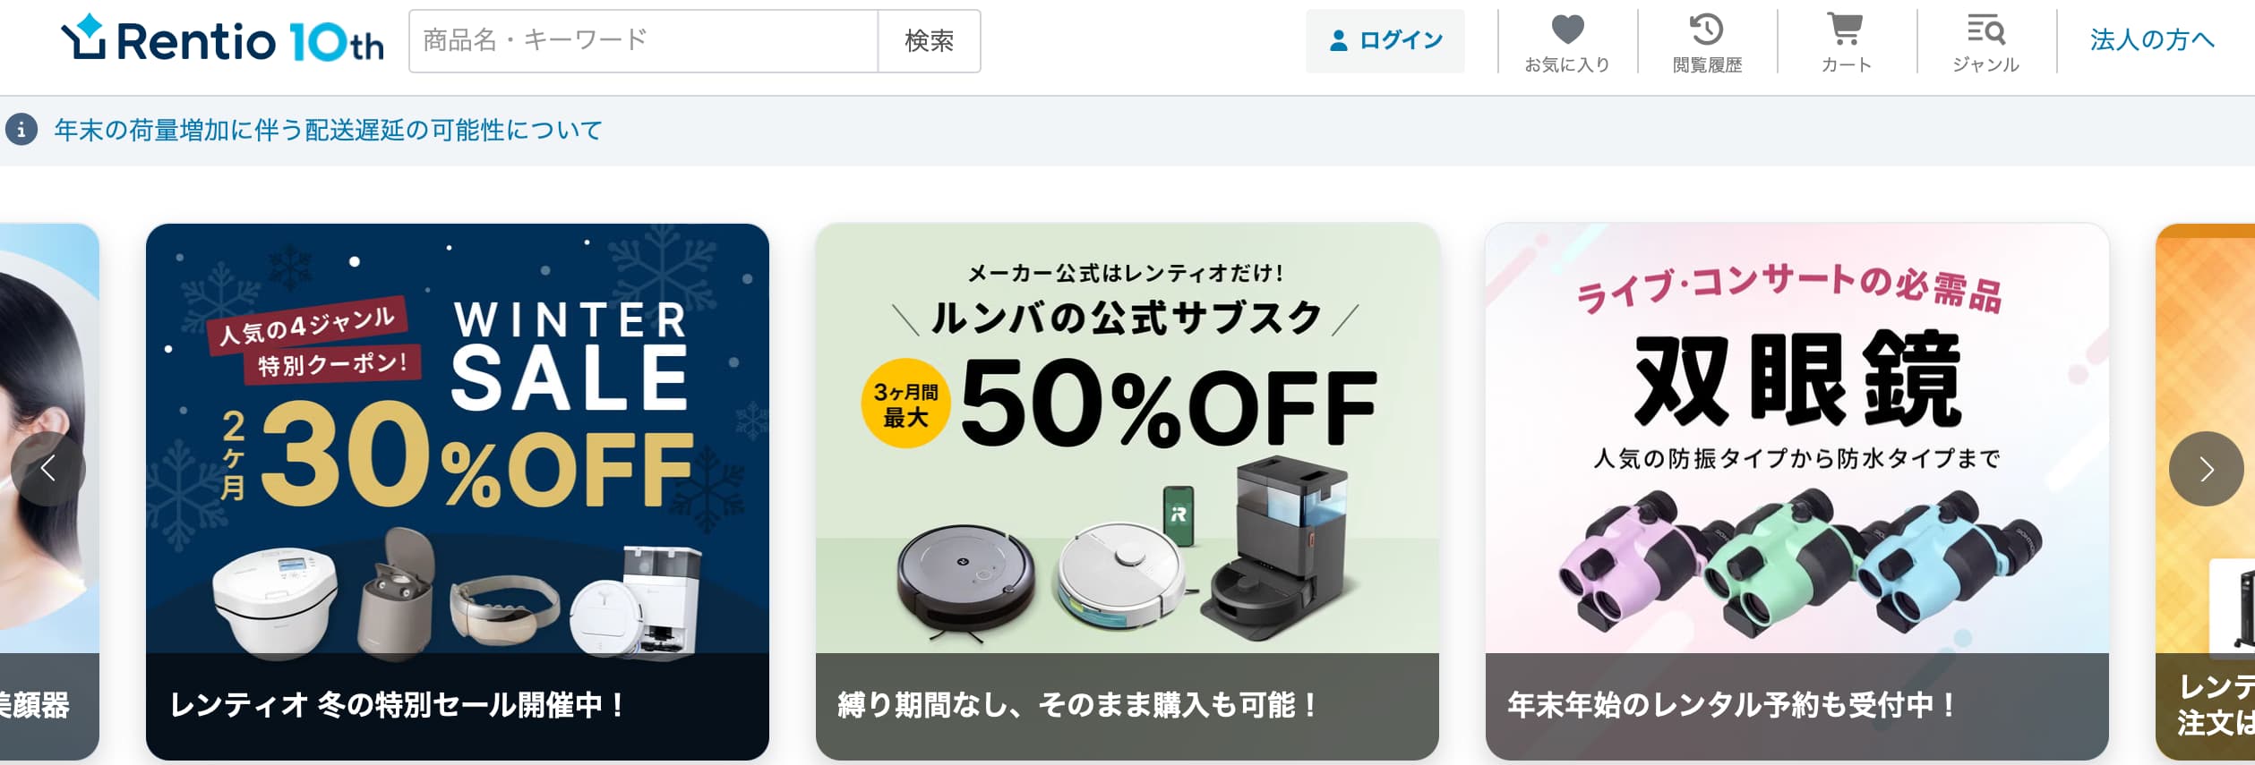Image resolution: width=2255 pixels, height=765 pixels.
Task: Focus the 商品名・キーワード search field
Action: [x=643, y=41]
